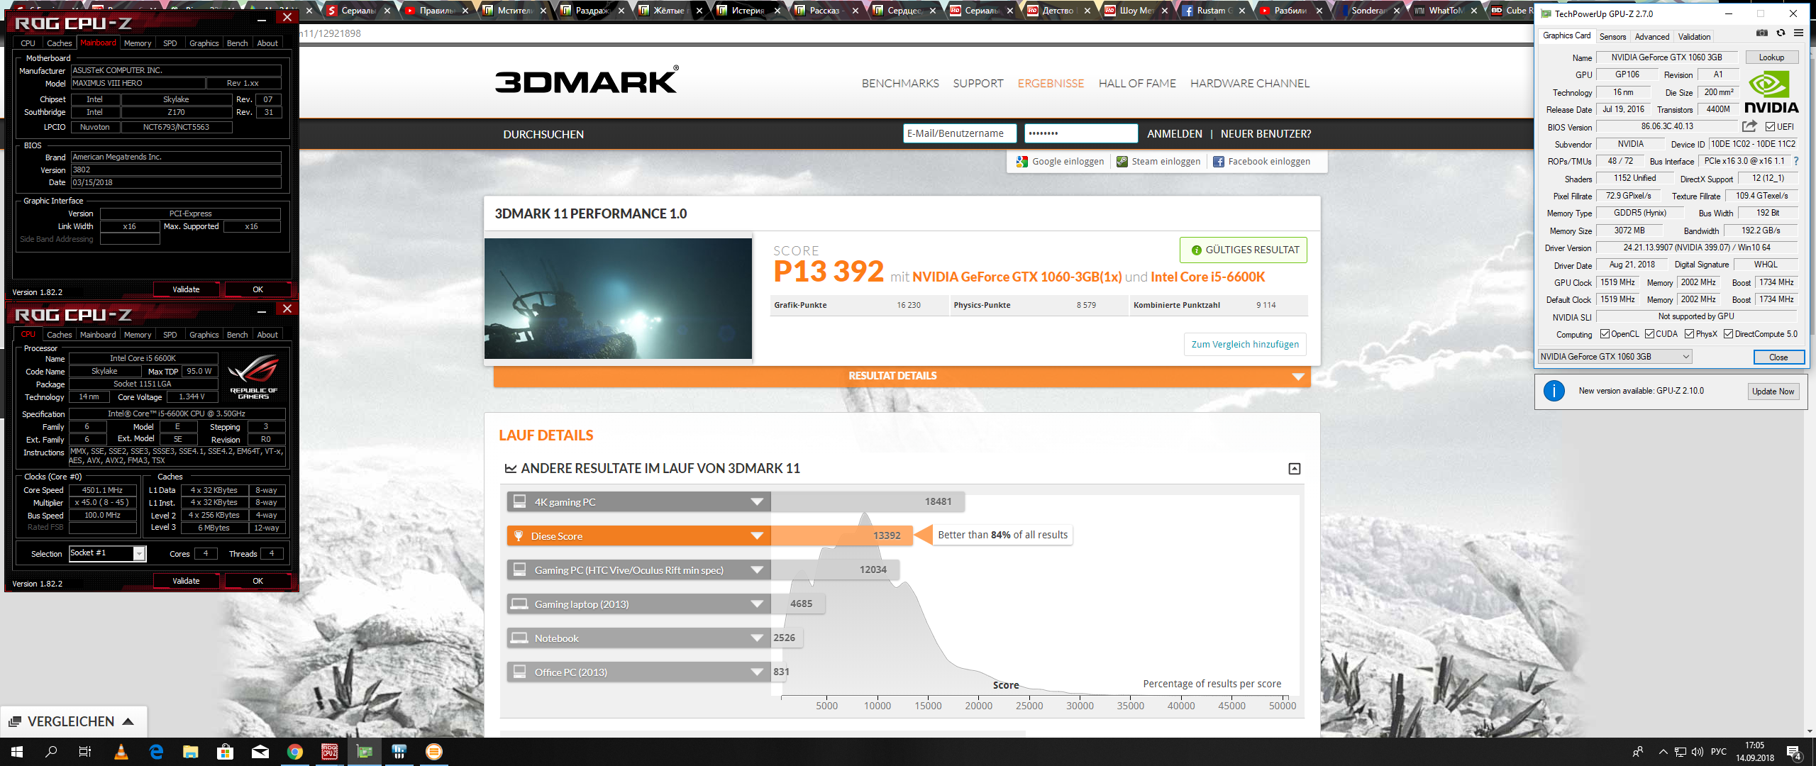Click the Facebook icon for Facebook einloggen
This screenshot has width=1816, height=766.
coord(1219,162)
